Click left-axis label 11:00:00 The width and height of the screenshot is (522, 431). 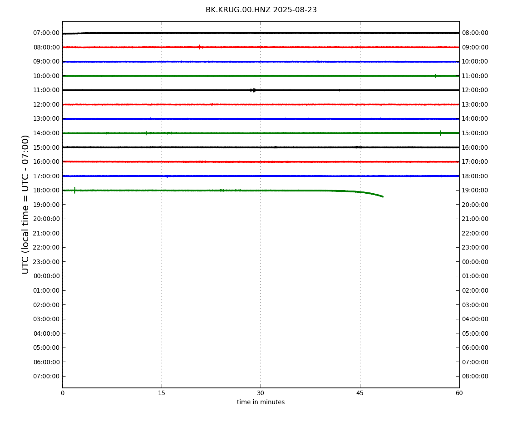(47, 90)
